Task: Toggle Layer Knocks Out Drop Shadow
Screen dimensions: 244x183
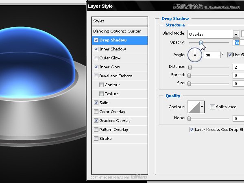Action: pos(192,130)
